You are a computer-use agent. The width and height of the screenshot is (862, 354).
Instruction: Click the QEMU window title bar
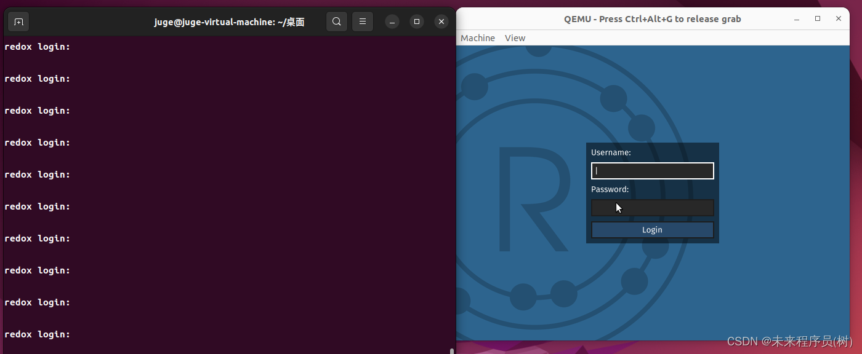pos(653,18)
